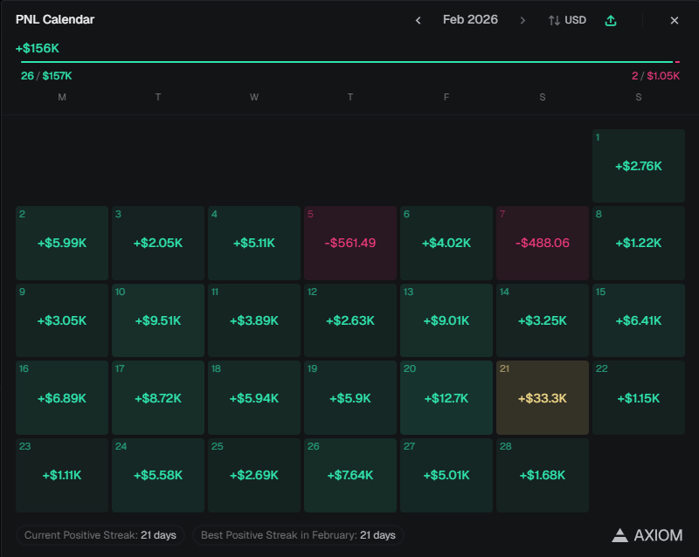Select day 28 with +$1.68K
The width and height of the screenshot is (699, 557).
pos(543,475)
